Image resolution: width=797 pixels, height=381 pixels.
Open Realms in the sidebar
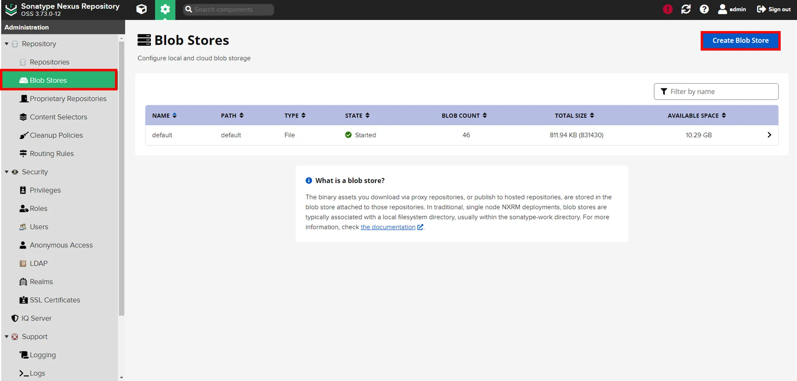tap(41, 282)
